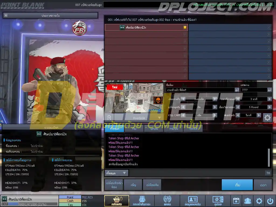Click the room name input field
This screenshot has height=207, width=276.
(x=200, y=90)
